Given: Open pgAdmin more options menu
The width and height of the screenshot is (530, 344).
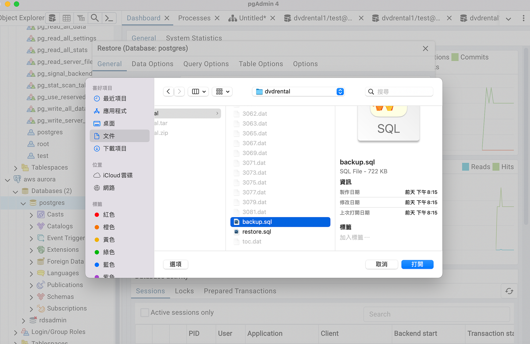Looking at the screenshot, I should click(x=523, y=18).
